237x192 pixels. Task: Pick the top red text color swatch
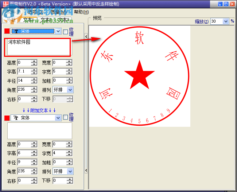point(7,31)
